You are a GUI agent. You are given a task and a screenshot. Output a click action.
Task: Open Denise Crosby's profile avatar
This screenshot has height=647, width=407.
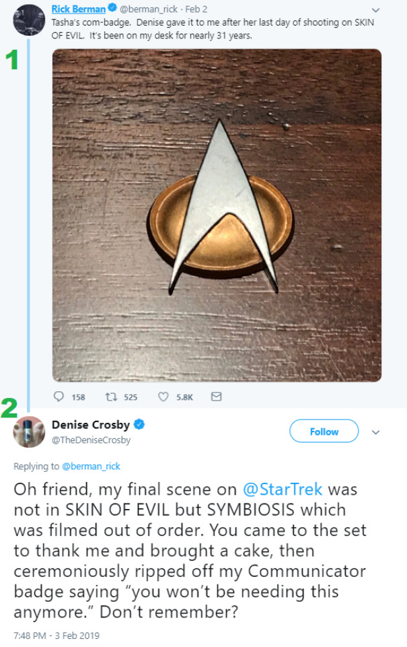pos(27,432)
